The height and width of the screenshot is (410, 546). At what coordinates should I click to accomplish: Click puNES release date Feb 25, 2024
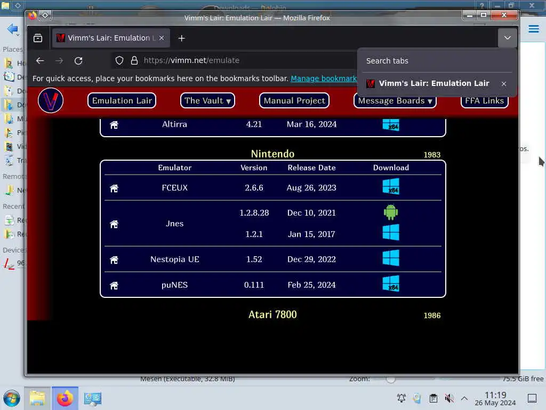(311, 285)
